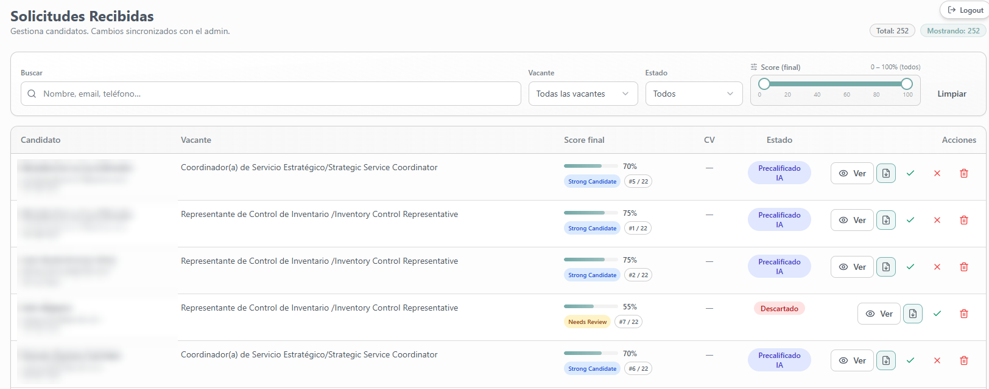This screenshot has width=989, height=389.
Task: Expand the Estado dropdown set to Todos
Action: pos(694,94)
